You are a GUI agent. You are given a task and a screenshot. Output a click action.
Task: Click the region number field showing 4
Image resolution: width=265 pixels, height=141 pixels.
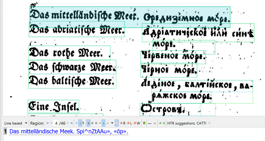[x=56, y=123]
